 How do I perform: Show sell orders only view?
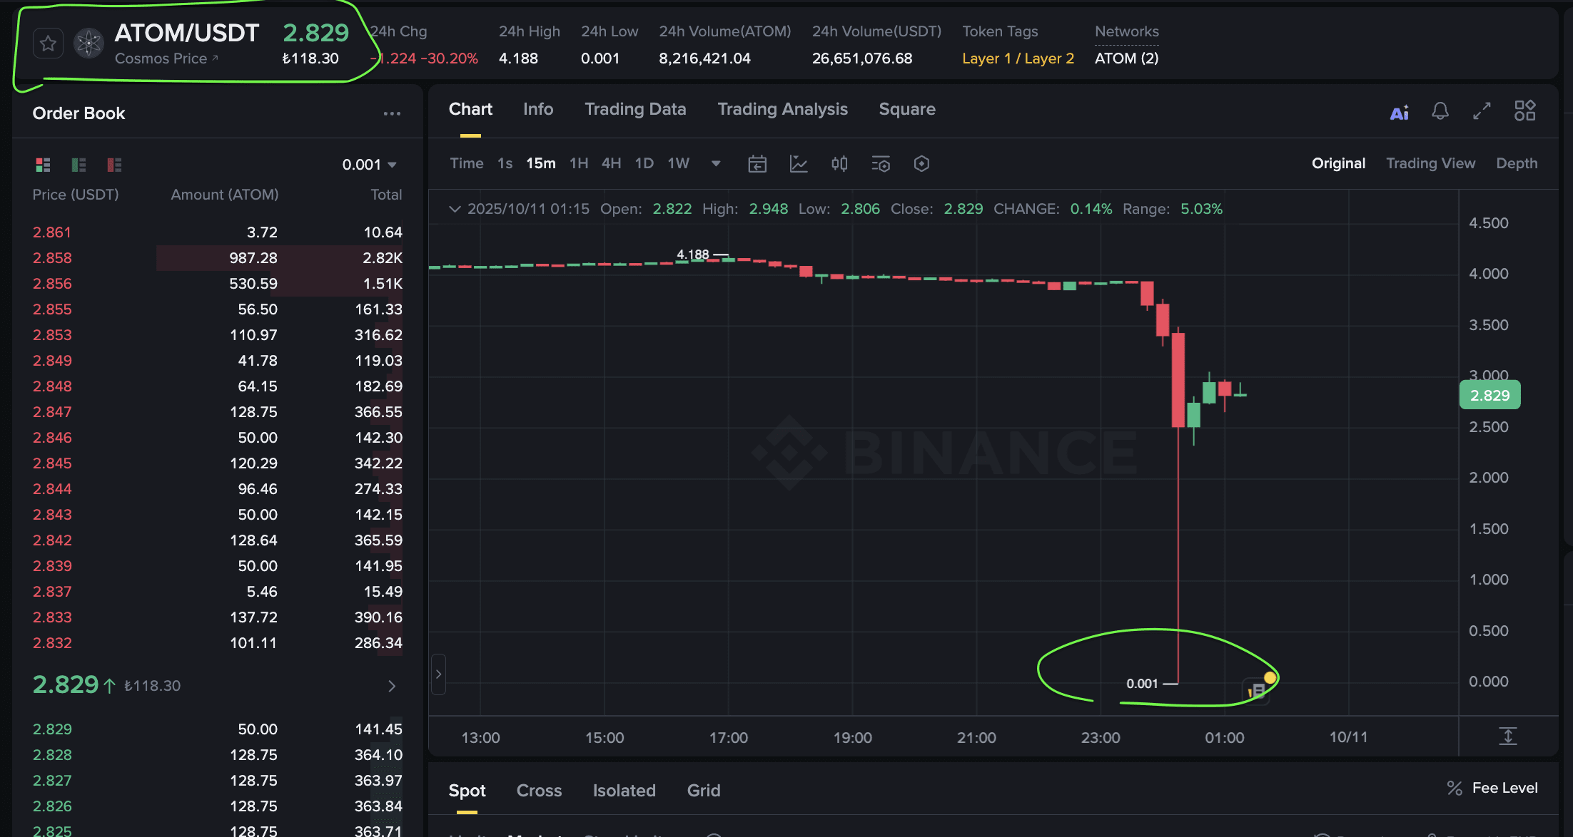coord(114,165)
